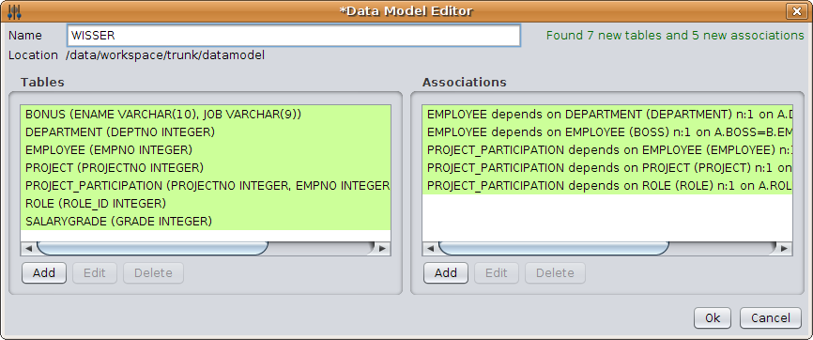Close the Data Model Editor window
Viewport: 813px width, 340px height.
[795, 11]
